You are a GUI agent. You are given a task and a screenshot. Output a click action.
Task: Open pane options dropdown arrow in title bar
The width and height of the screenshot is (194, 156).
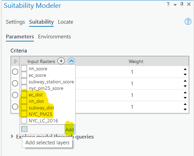(x=175, y=5)
